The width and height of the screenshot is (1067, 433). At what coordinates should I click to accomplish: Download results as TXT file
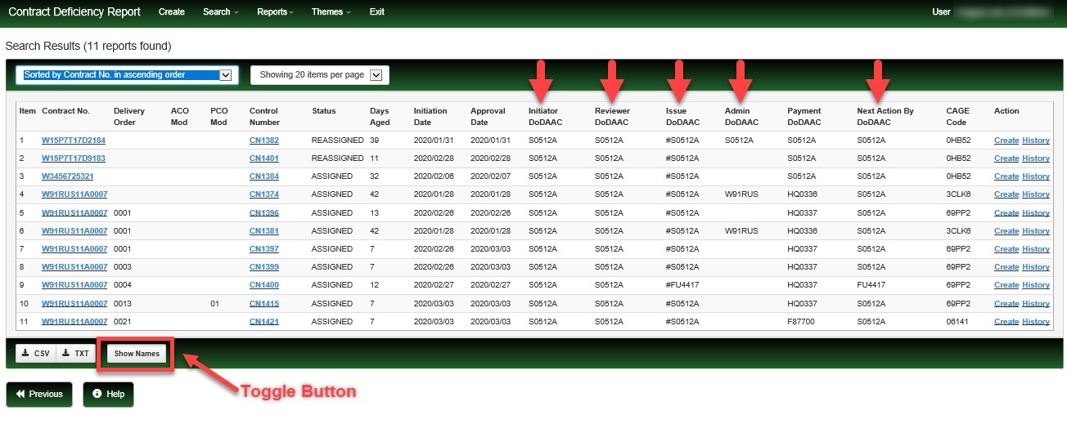(75, 354)
